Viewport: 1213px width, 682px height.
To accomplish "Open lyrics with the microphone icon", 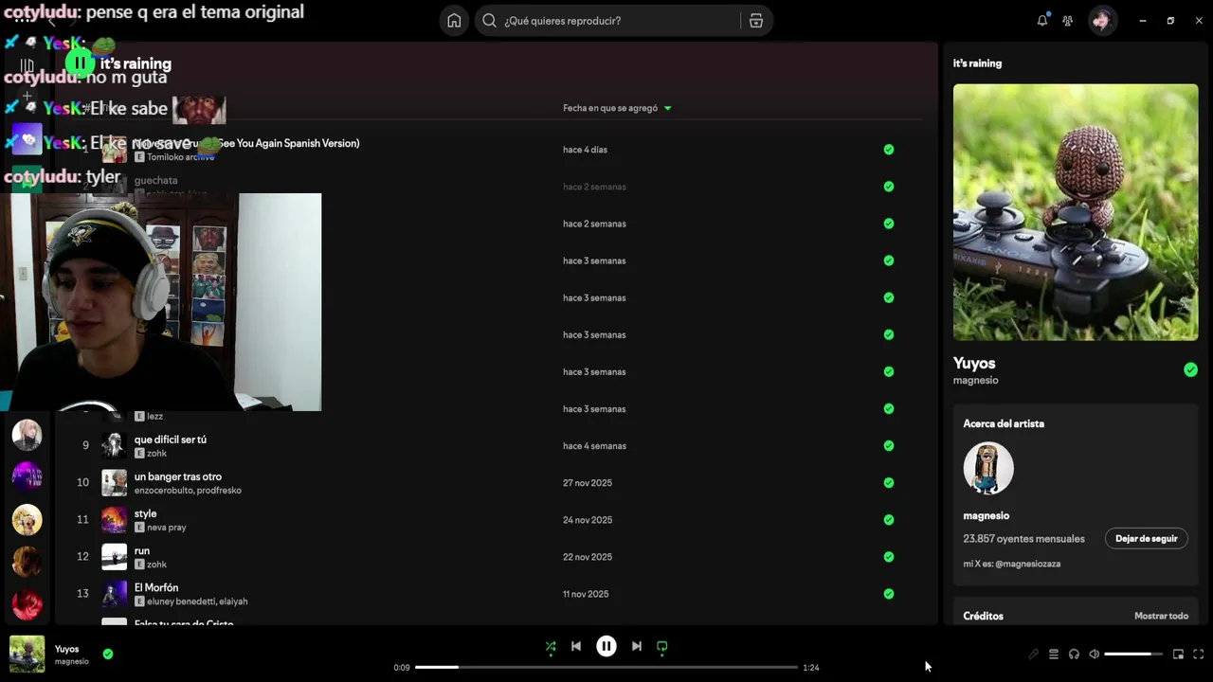I will click(1033, 655).
